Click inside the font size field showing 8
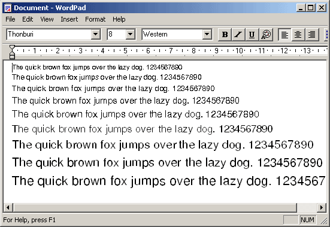The height and width of the screenshot is (227, 330). (116, 34)
